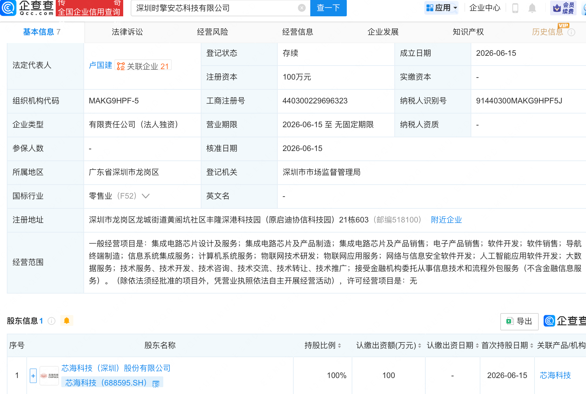586x394 pixels.
Task: Open the notification bell in the header
Action: coord(532,8)
